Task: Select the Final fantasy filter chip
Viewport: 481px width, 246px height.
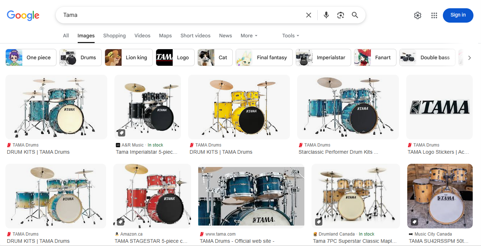Action: 264,57
